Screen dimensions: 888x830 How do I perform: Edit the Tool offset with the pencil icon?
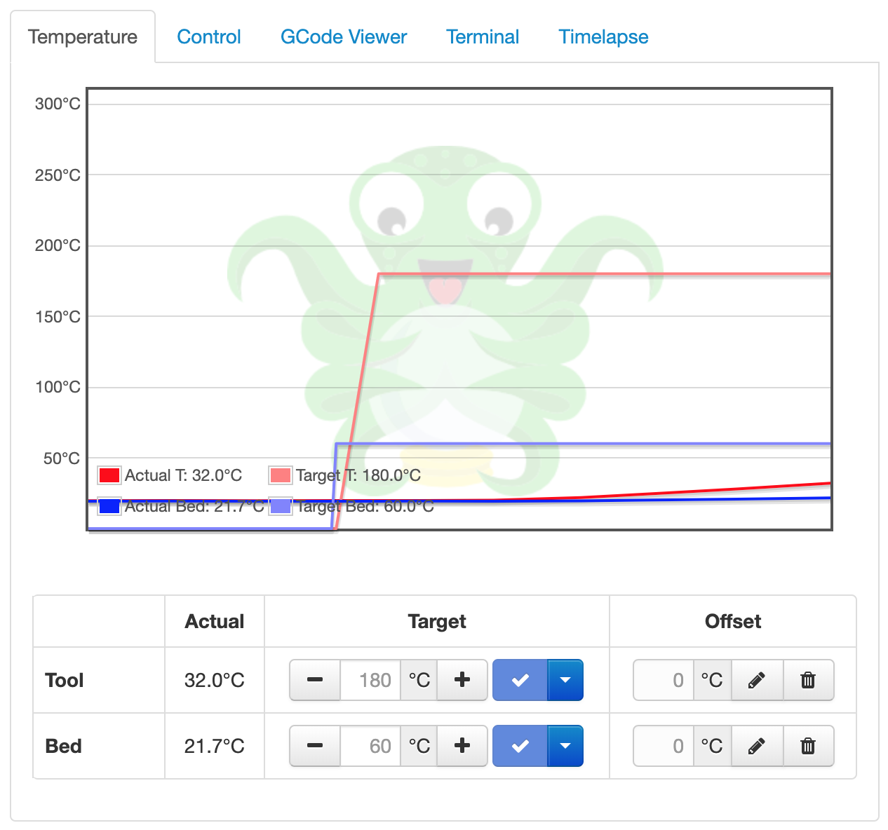757,680
